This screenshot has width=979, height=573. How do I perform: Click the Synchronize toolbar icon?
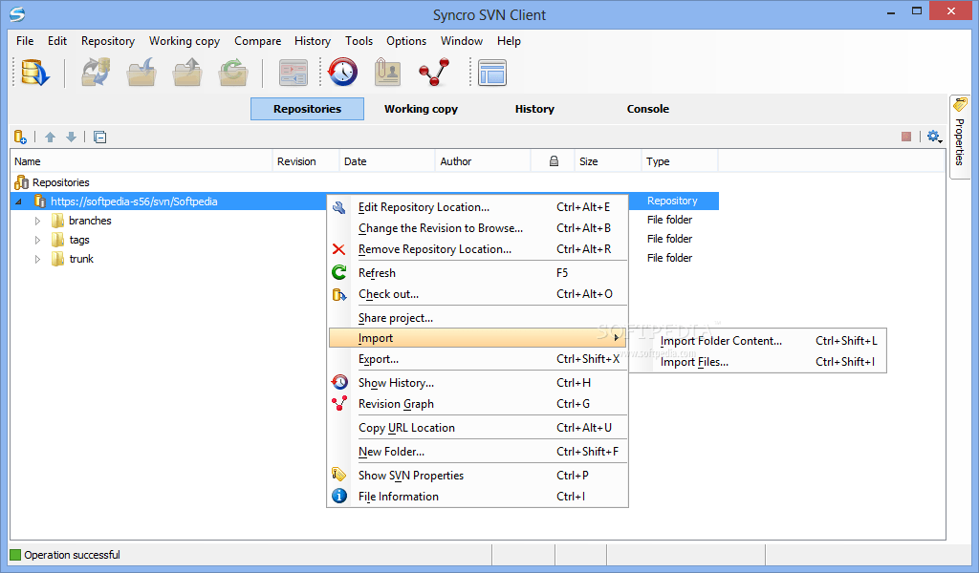[96, 73]
